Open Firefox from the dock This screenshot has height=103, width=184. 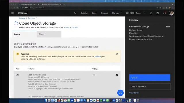(x=59, y=100)
